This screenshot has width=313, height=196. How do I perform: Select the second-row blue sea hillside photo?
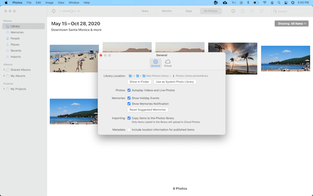74,111
